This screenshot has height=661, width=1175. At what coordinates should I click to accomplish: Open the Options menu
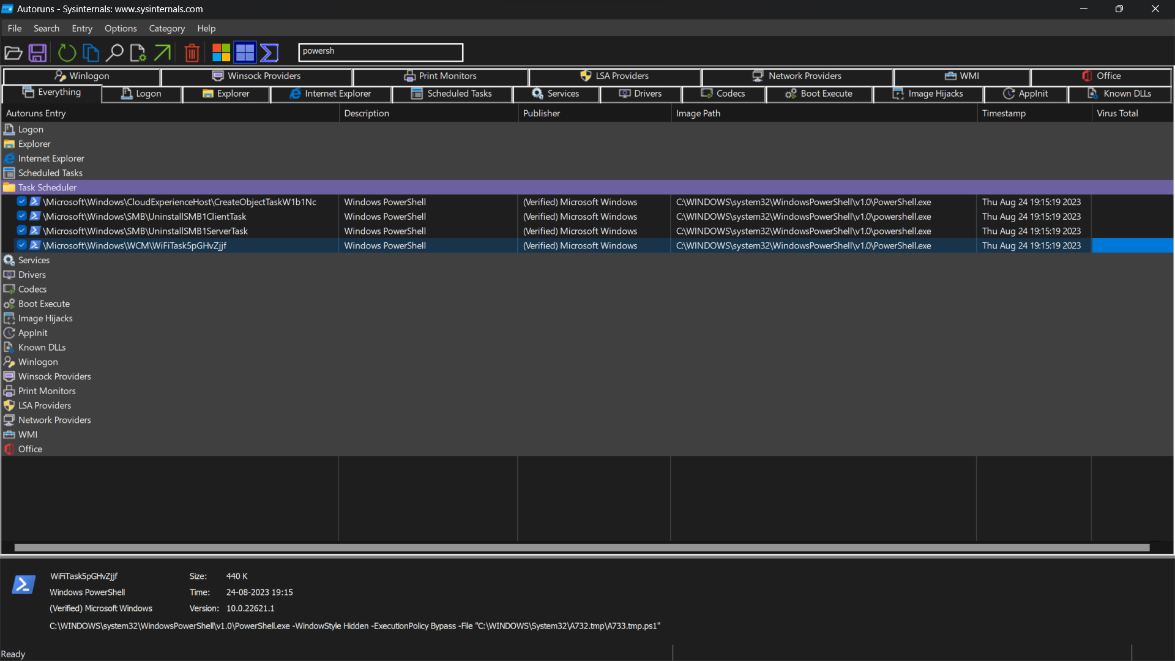[121, 28]
